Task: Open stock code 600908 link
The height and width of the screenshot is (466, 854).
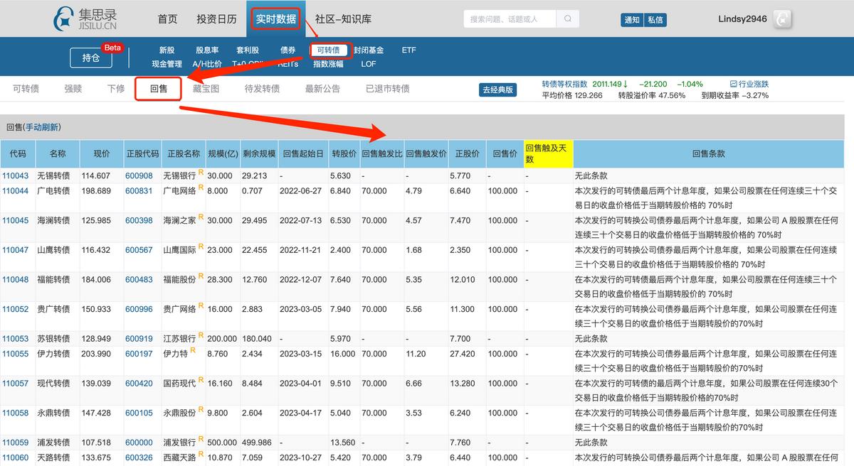Action: [139, 175]
